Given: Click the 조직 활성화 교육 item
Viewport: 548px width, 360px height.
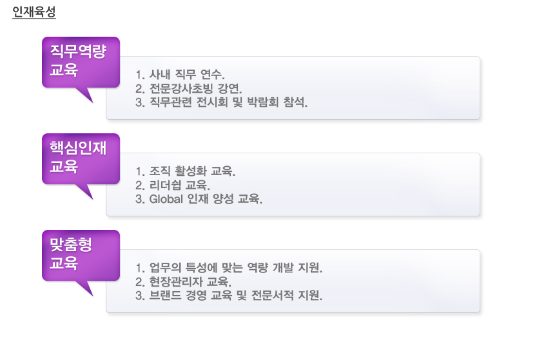Looking at the screenshot, I should (185, 171).
